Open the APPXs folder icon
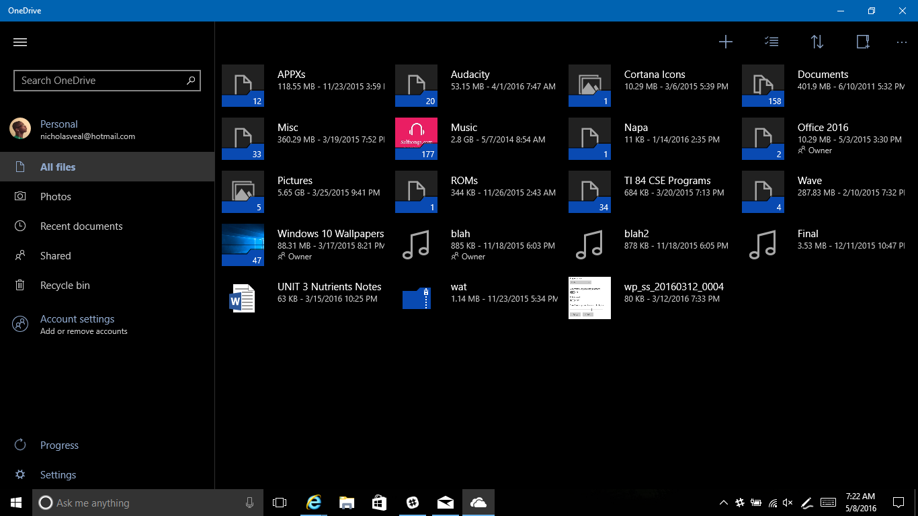Viewport: 918px width, 516px height. (243, 85)
